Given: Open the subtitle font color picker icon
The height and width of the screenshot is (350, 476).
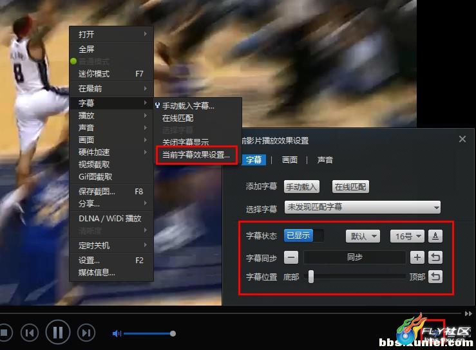Looking at the screenshot, I should click(435, 236).
